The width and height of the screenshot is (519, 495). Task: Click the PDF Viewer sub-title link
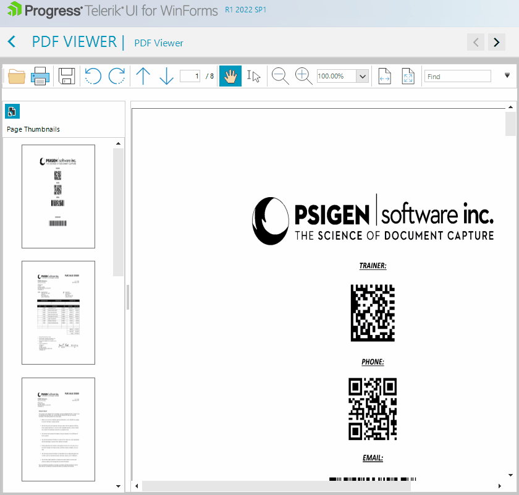pyautogui.click(x=159, y=43)
